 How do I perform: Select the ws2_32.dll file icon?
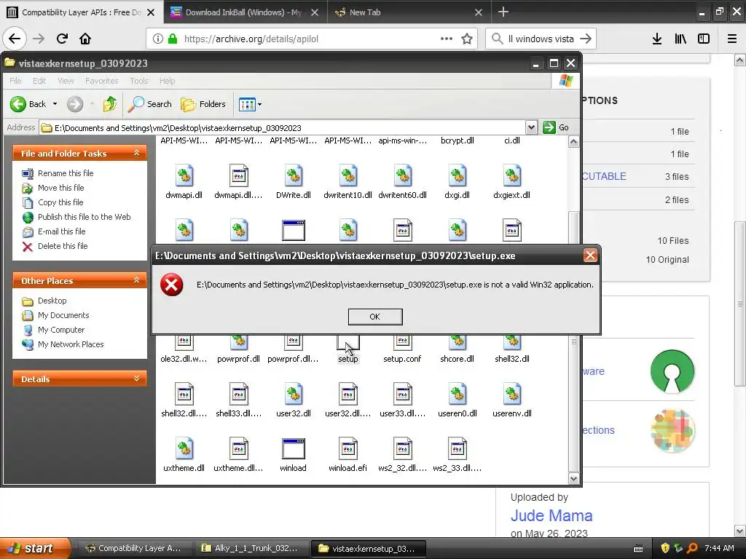click(402, 449)
